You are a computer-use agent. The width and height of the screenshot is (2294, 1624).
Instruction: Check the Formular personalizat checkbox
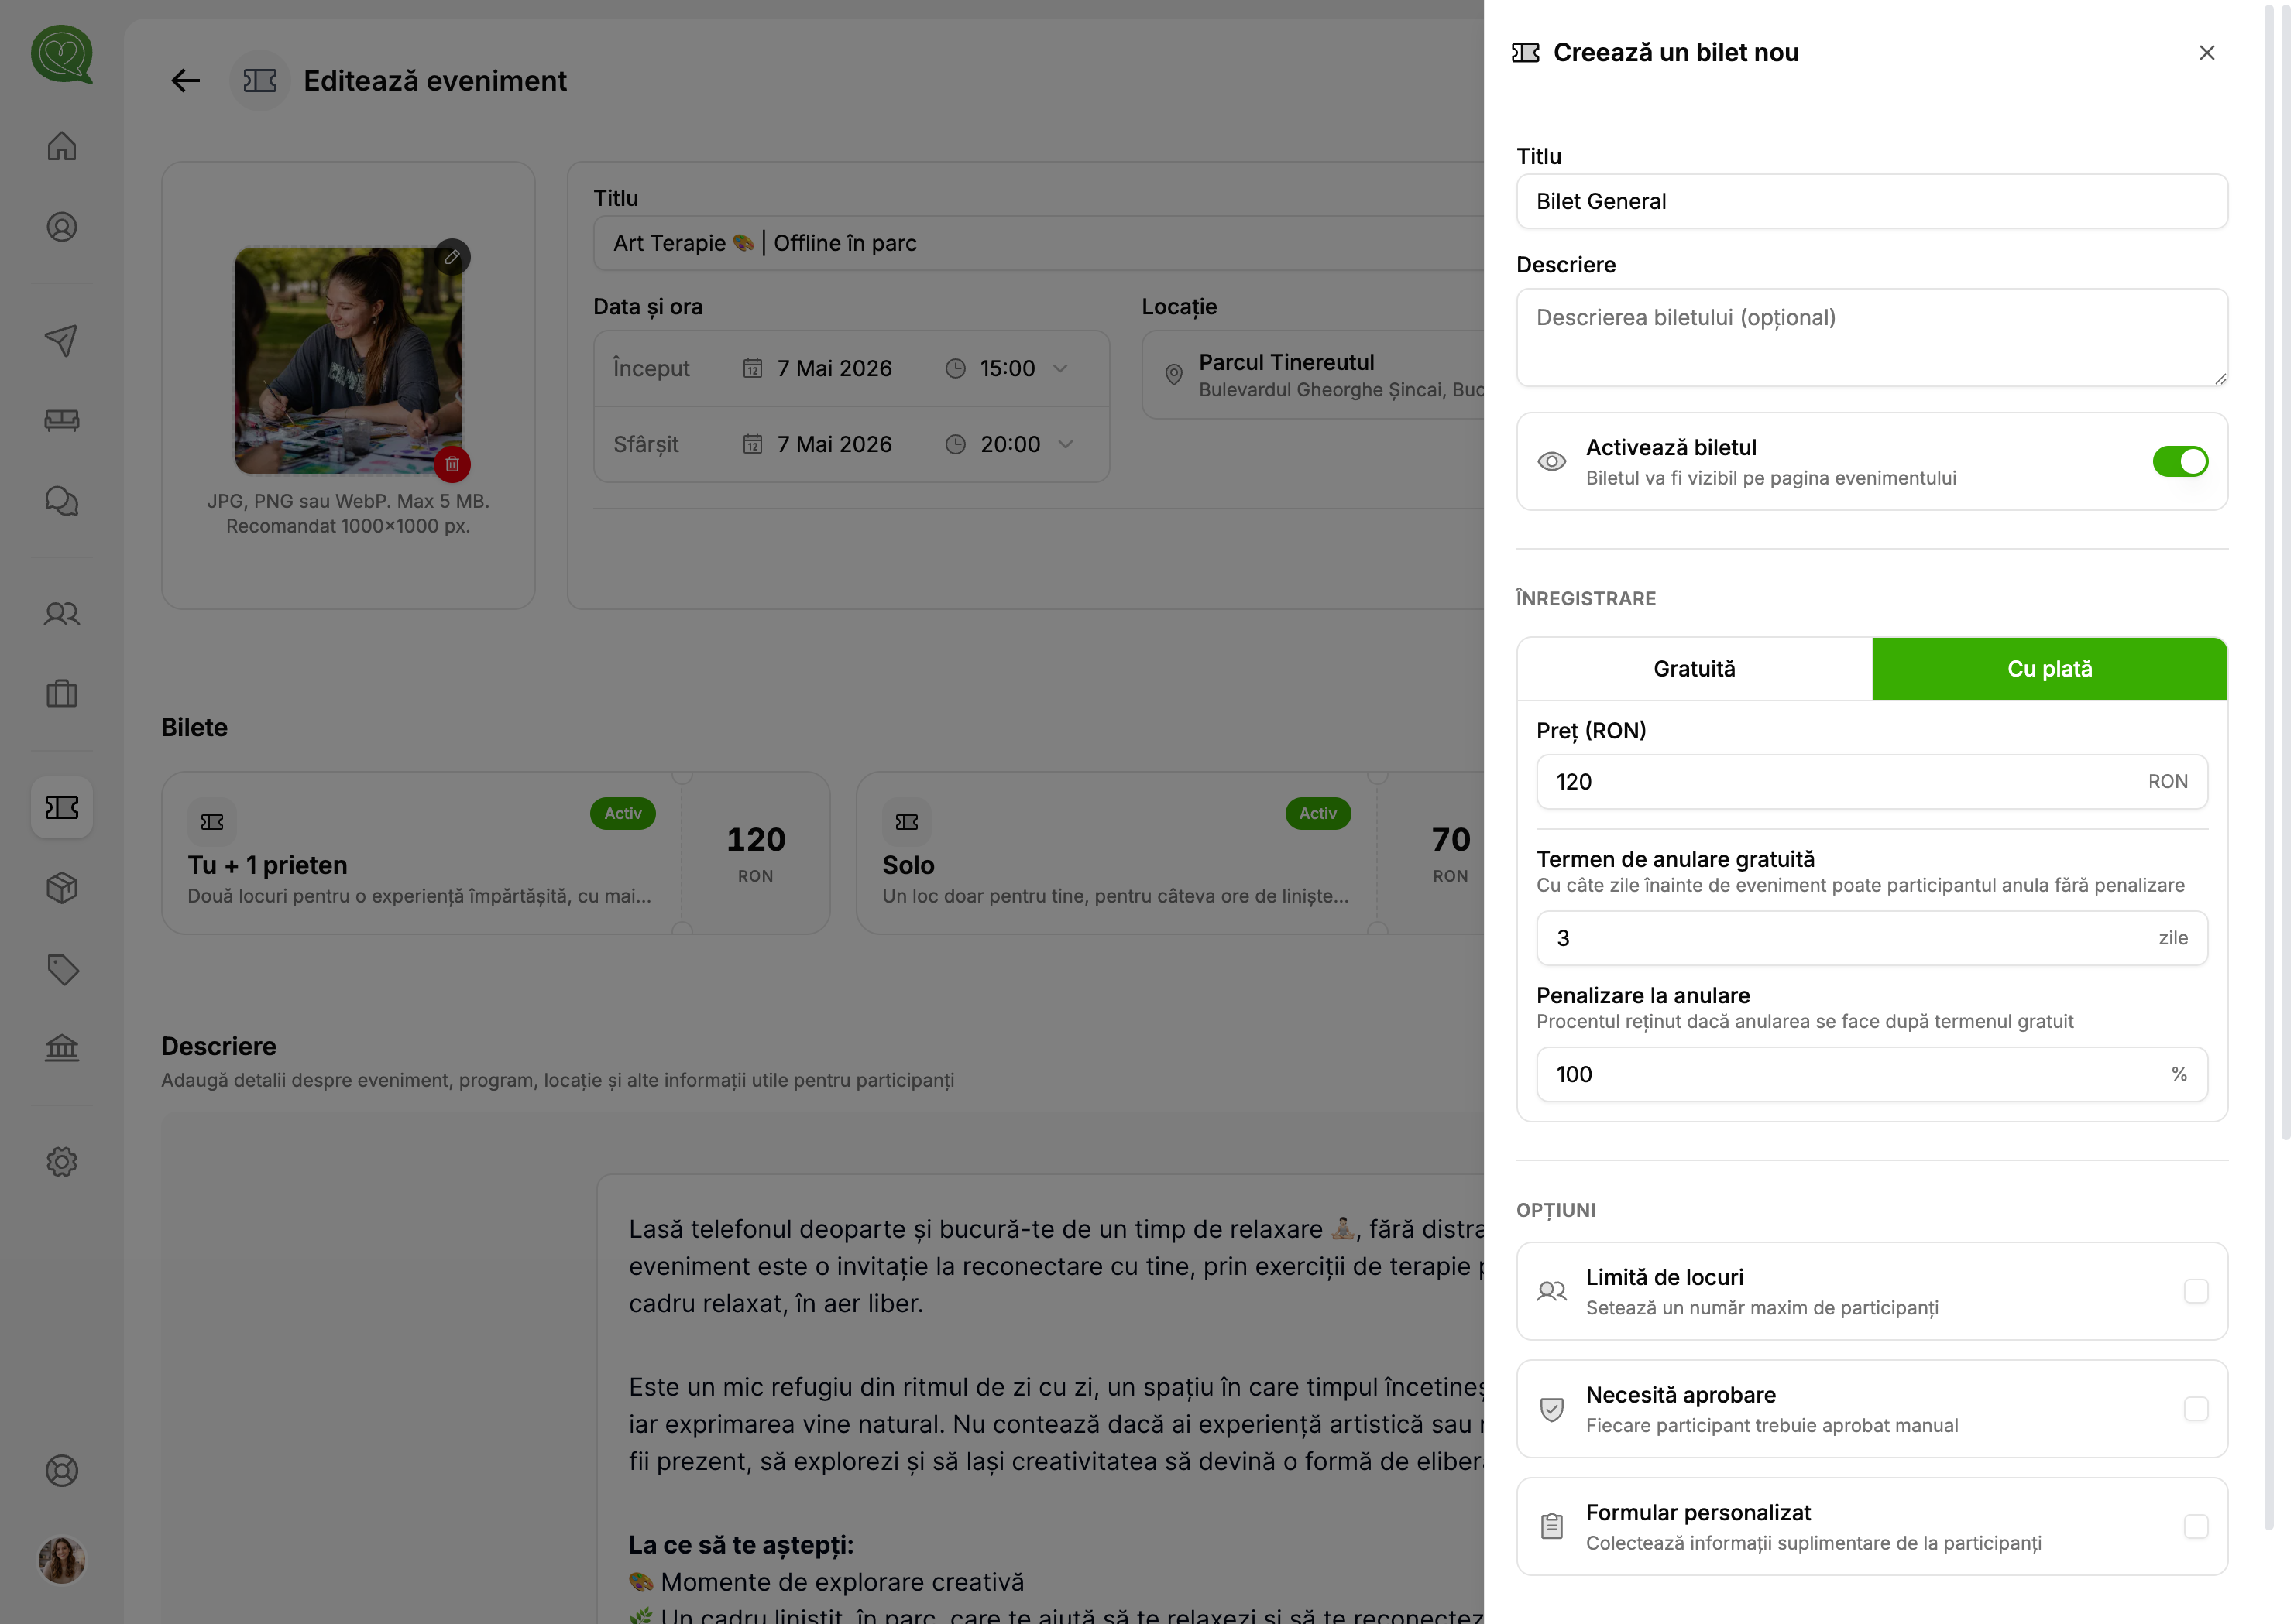tap(2195, 1527)
